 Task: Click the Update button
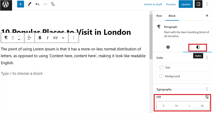point(185,4)
